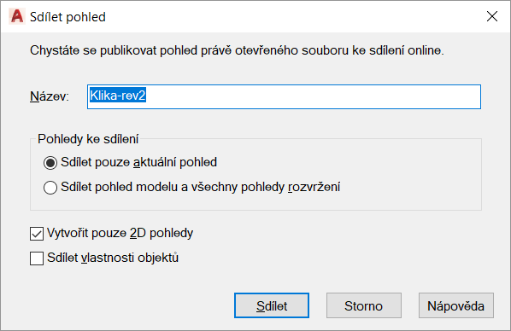
Task: Close the Sdílet pohled dialog
Action: coord(491,16)
